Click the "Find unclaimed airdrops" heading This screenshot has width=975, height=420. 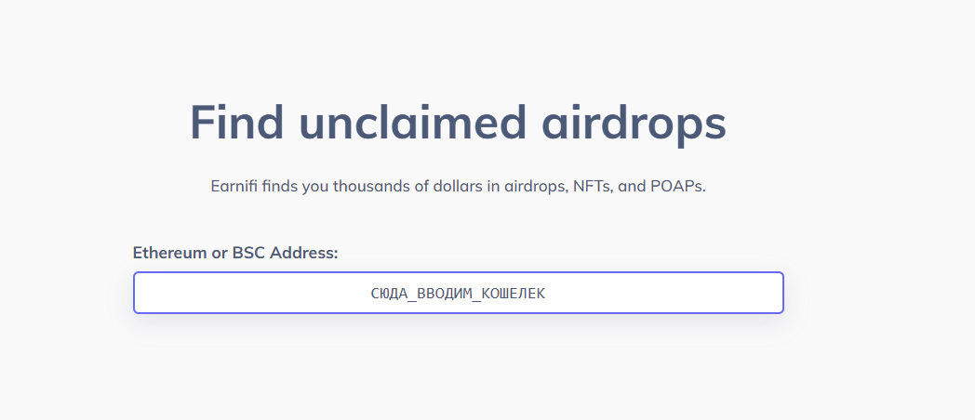[x=458, y=123]
